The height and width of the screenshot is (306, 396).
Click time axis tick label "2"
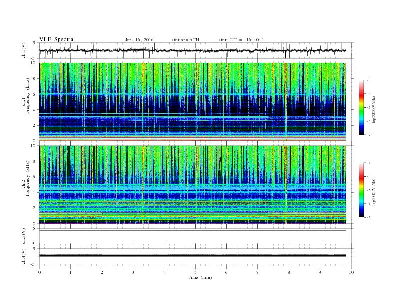pyautogui.click(x=102, y=272)
